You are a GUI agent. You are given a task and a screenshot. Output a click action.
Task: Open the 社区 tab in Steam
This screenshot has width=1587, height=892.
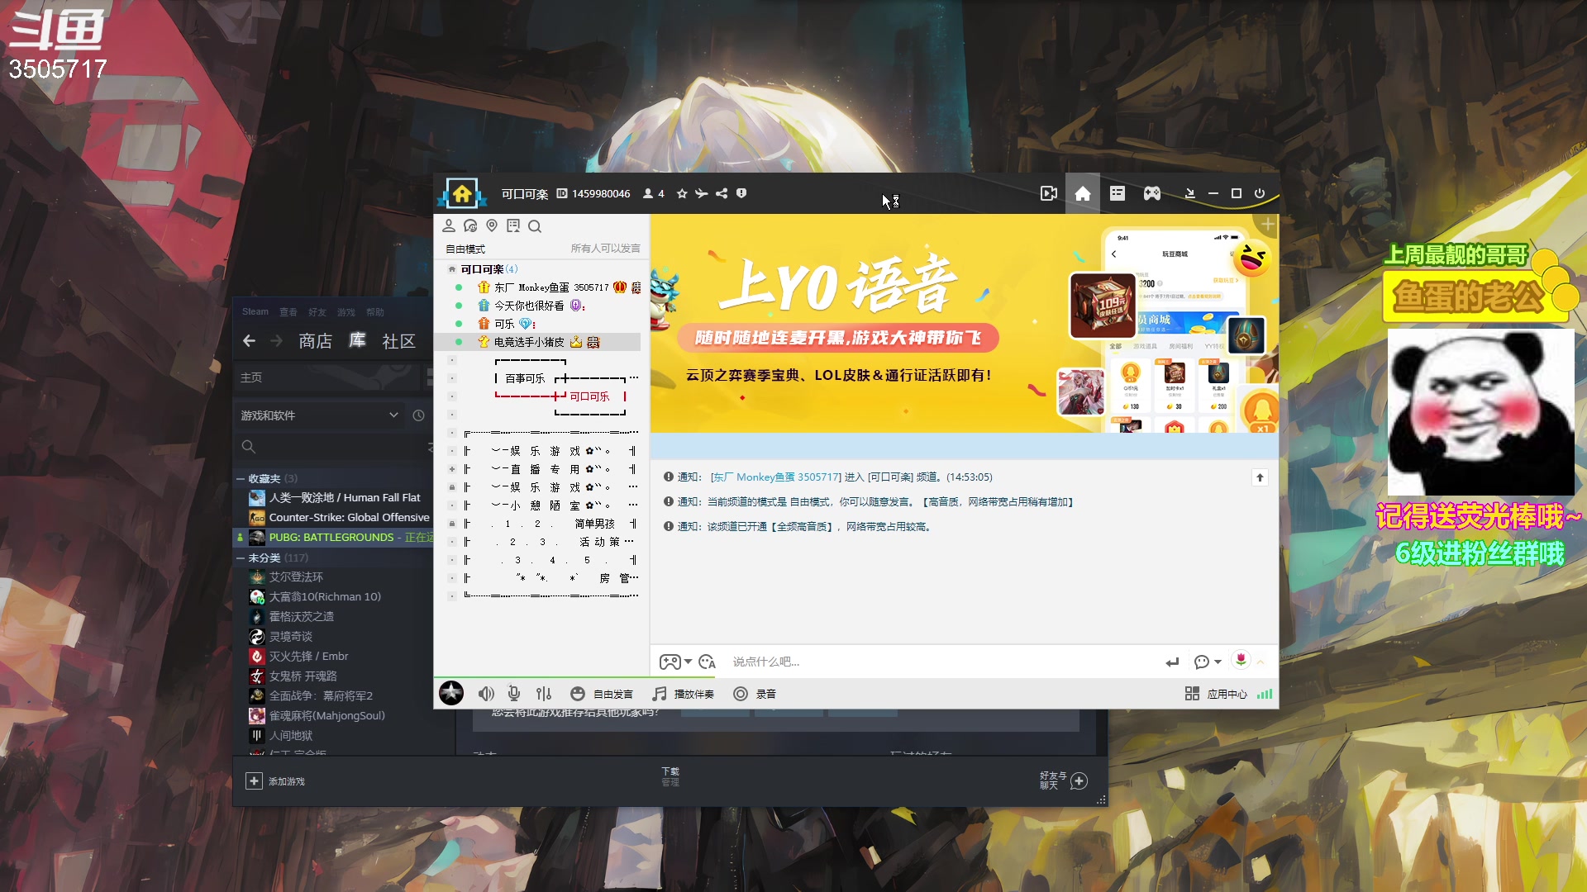[x=398, y=341]
